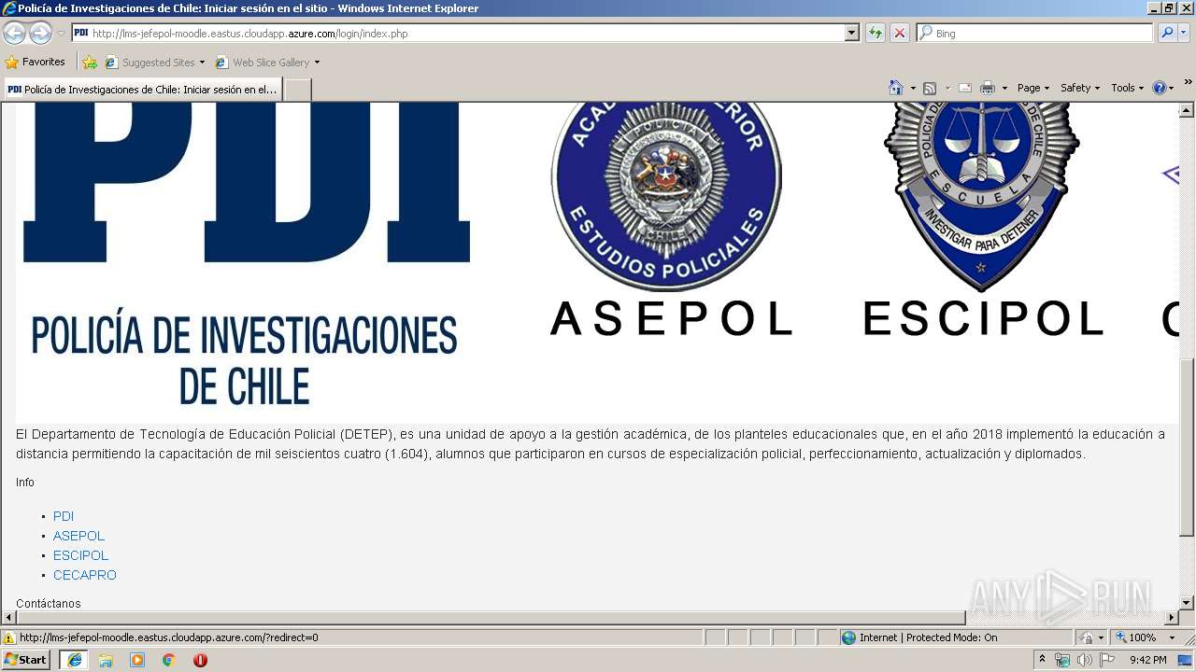Open the ESCIPOL link
1196x672 pixels.
80,555
